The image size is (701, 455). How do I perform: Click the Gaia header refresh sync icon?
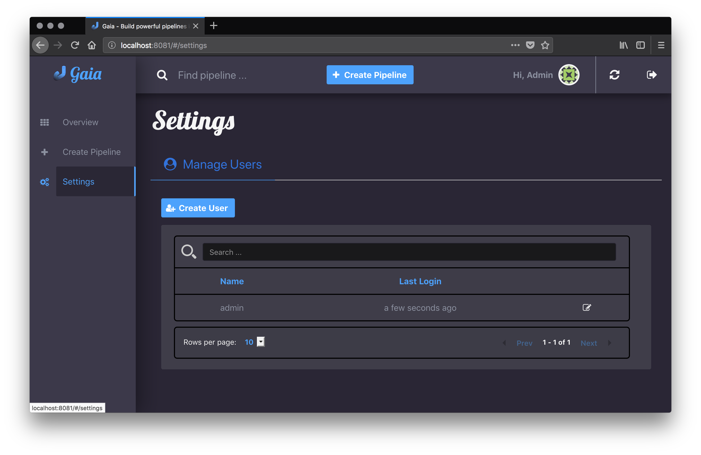614,75
